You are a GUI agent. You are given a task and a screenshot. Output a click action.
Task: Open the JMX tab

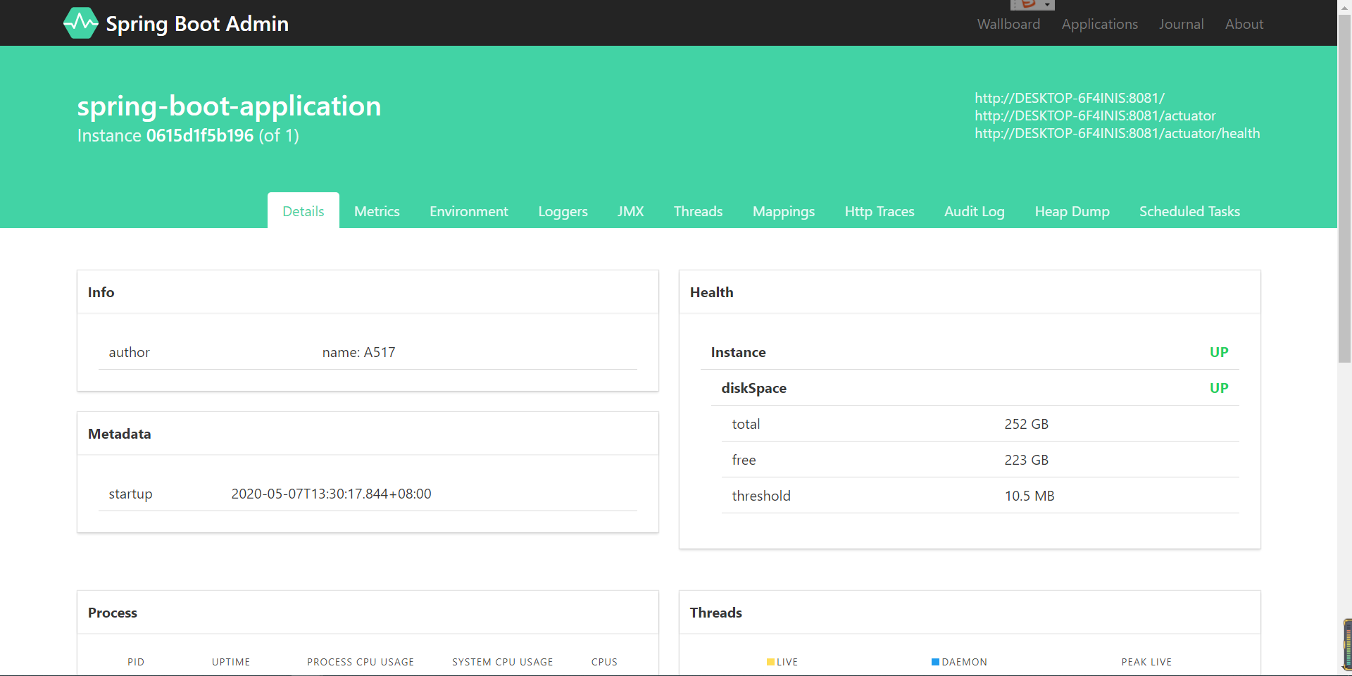[x=631, y=211]
